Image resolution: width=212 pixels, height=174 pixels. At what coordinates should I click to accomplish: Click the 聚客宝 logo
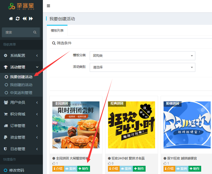(x=21, y=6)
